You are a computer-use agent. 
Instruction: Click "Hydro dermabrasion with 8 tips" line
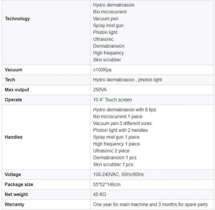point(124,110)
